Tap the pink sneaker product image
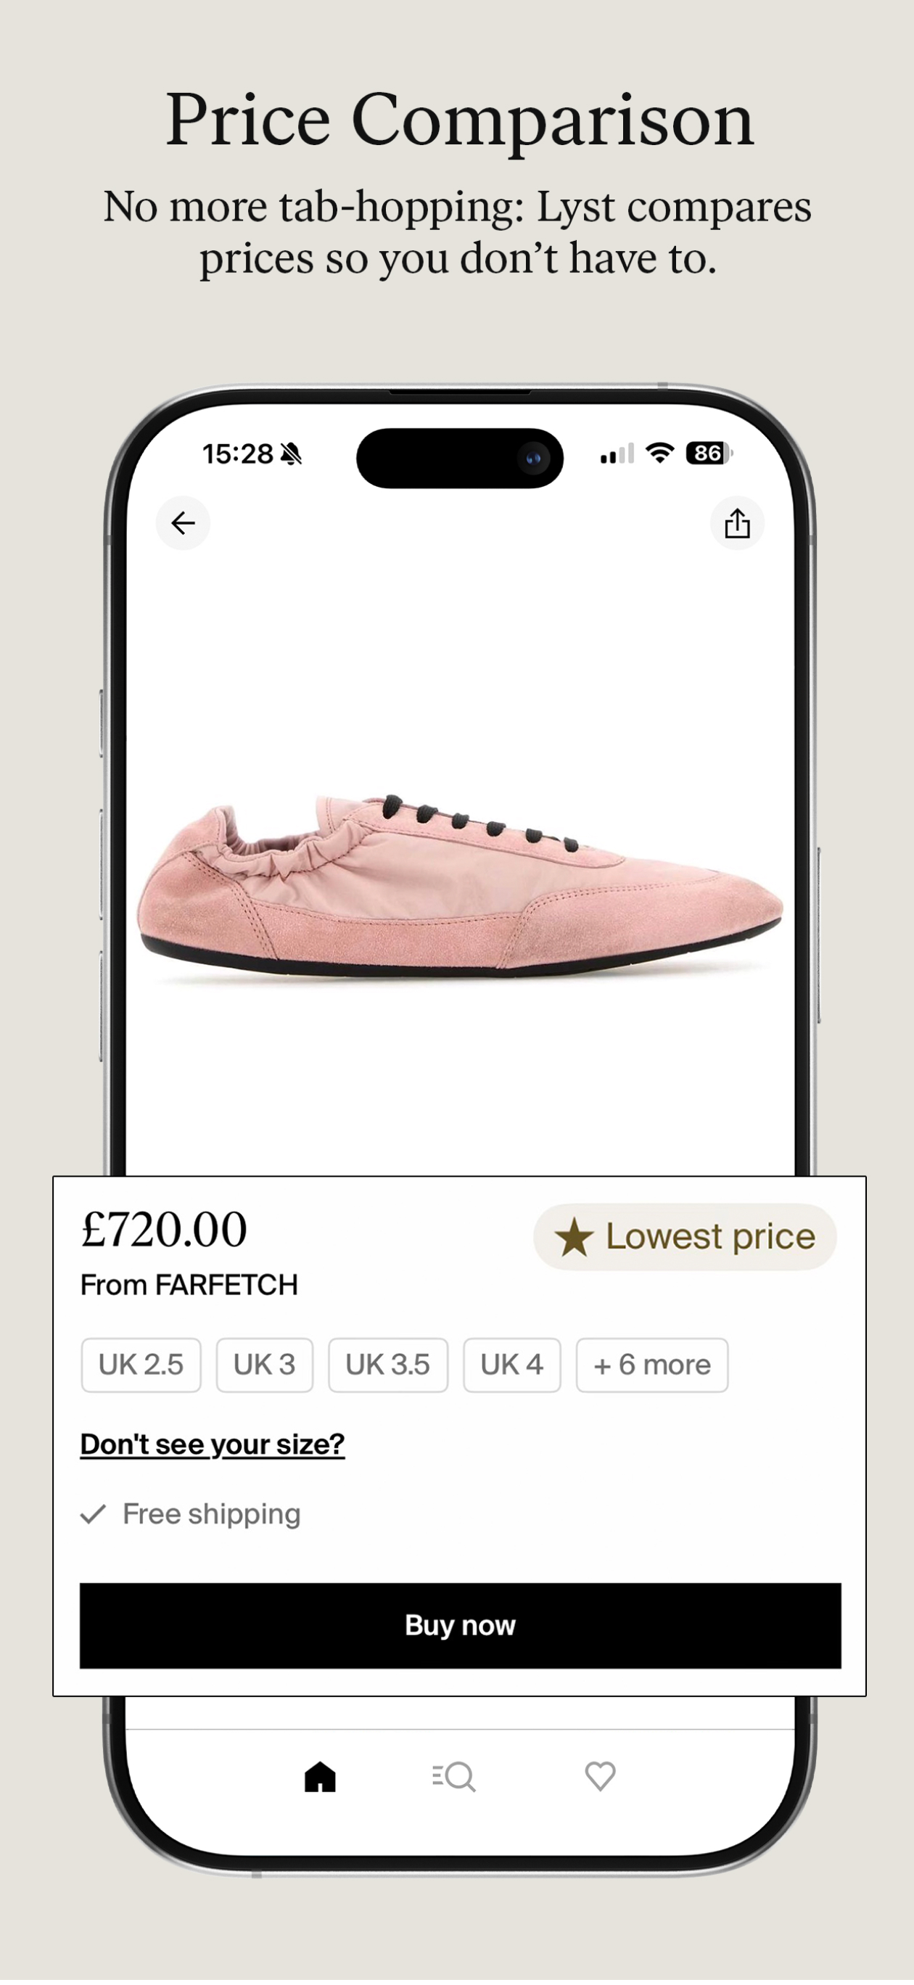Screen dimensions: 914x1985 click(459, 886)
